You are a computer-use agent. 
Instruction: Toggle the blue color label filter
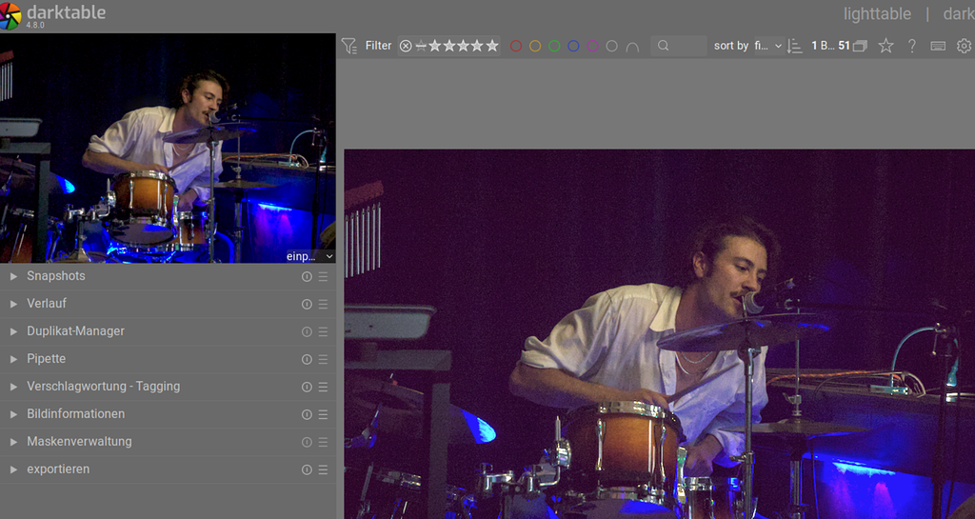coord(573,46)
